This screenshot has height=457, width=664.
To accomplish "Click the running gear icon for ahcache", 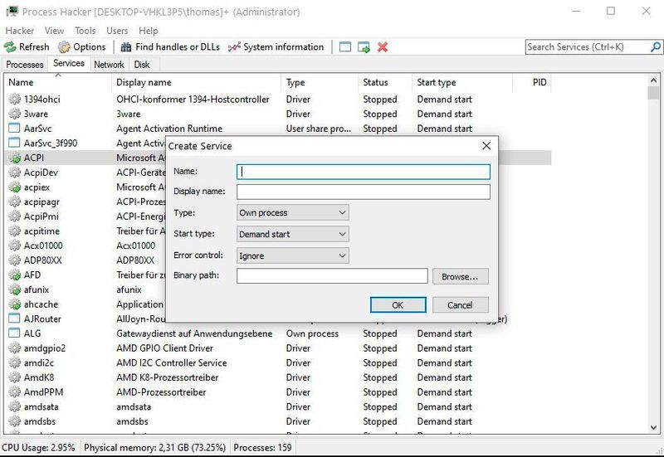I will (x=14, y=304).
